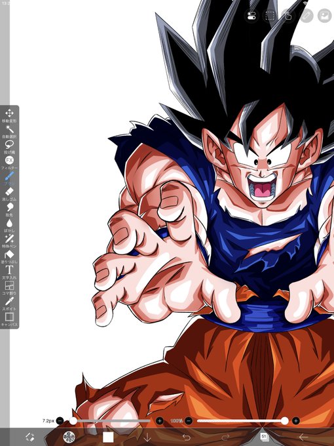Select the Magic Wand (自動選択) tool
This screenshot has width=334, height=446.
click(x=9, y=131)
